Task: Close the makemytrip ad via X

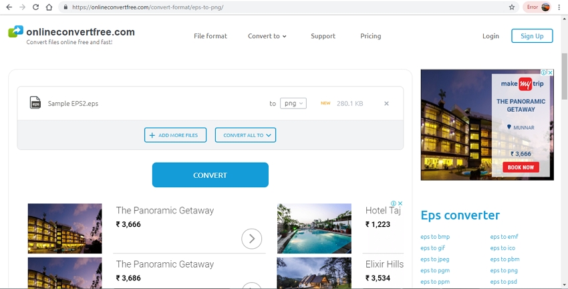Action: tap(551, 72)
